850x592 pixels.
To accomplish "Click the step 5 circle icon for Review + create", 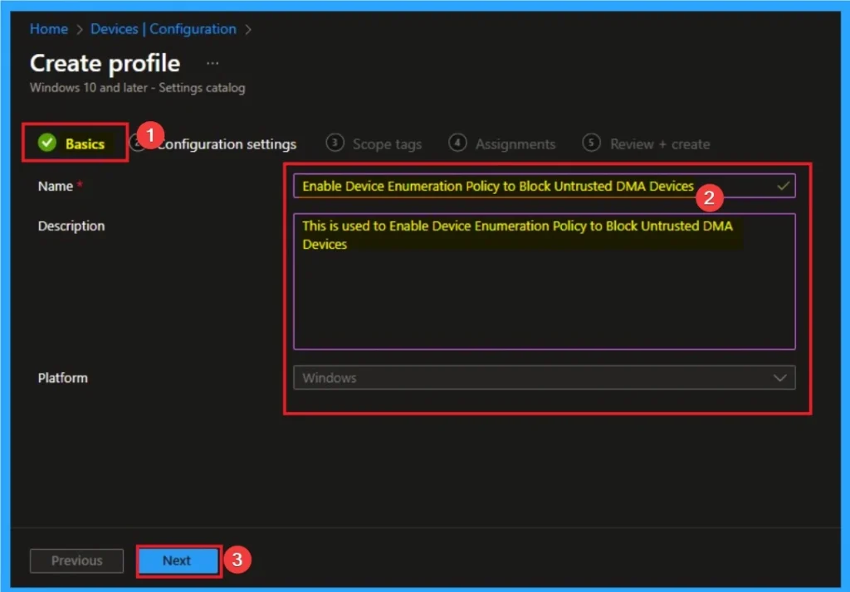I will click(591, 143).
